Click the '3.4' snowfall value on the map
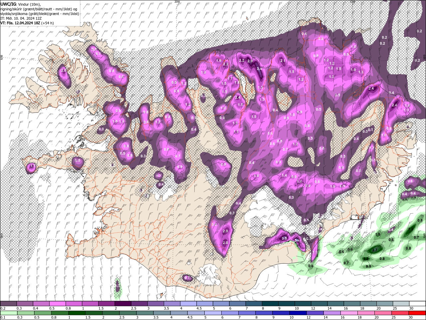 (x=260, y=69)
